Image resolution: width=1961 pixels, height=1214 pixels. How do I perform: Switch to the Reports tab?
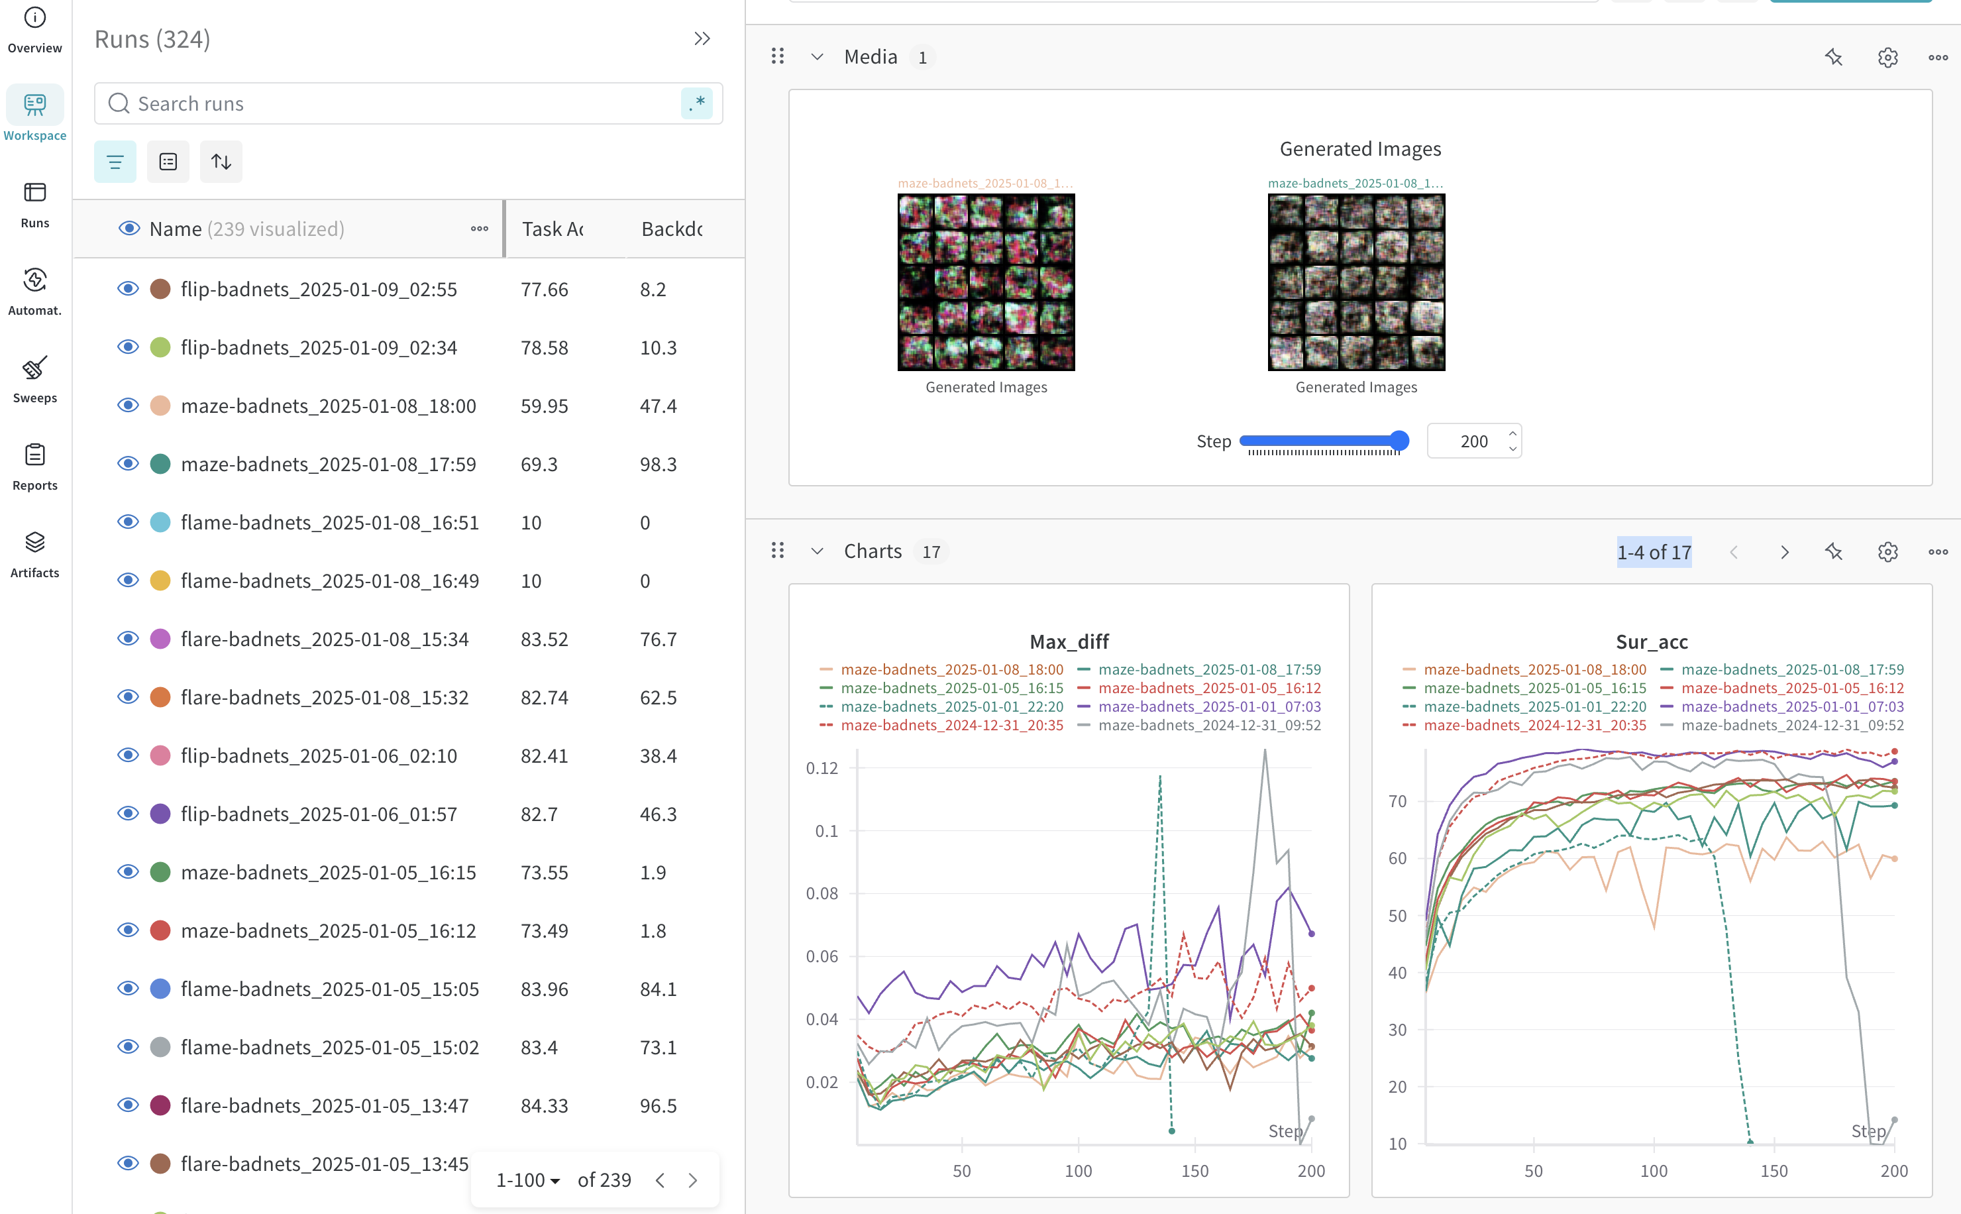(x=34, y=467)
